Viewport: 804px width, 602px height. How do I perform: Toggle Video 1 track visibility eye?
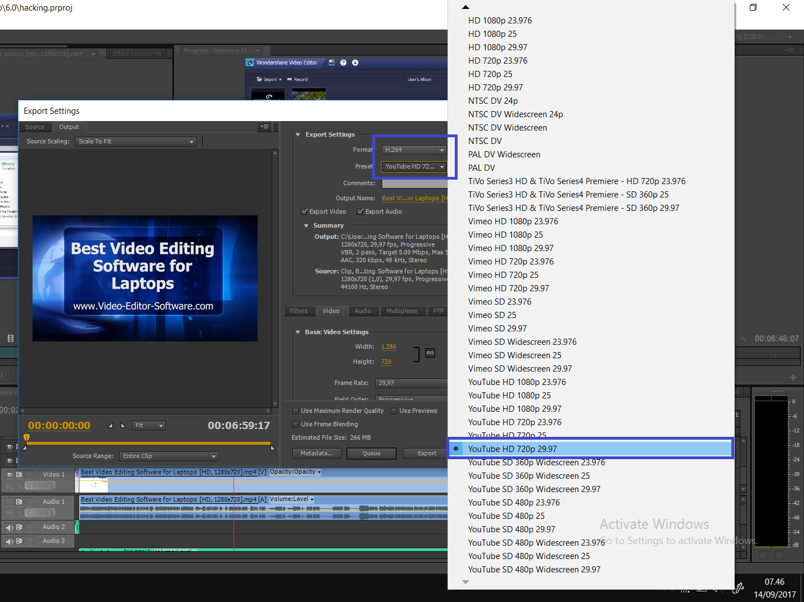9,475
